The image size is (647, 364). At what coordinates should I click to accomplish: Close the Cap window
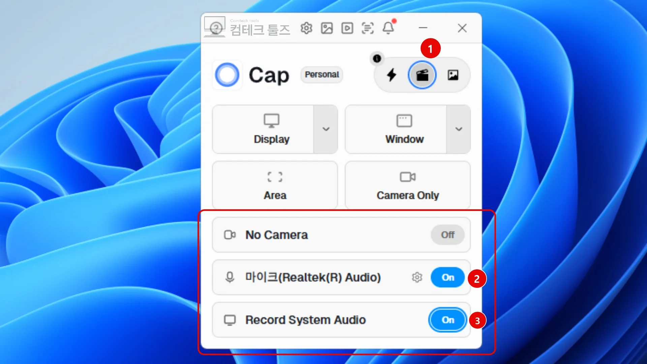point(462,28)
